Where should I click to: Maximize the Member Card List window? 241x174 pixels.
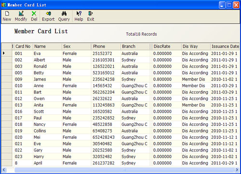point(229,5)
